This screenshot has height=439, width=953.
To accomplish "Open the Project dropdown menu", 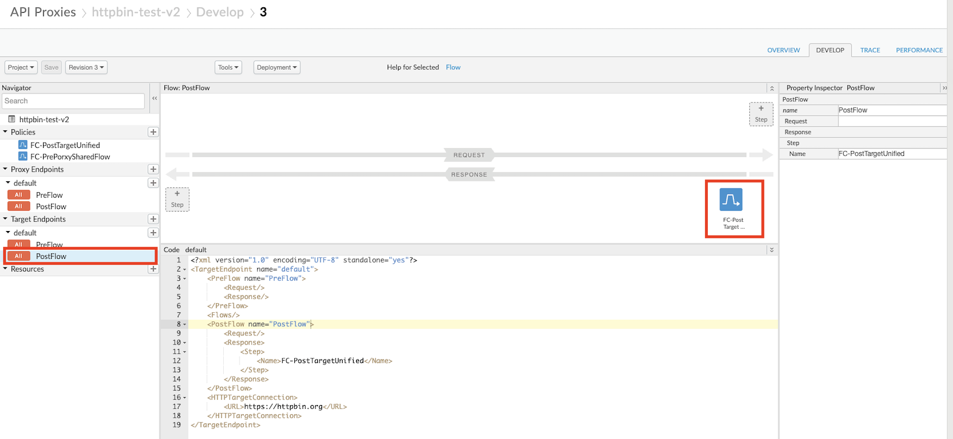I will click(21, 67).
